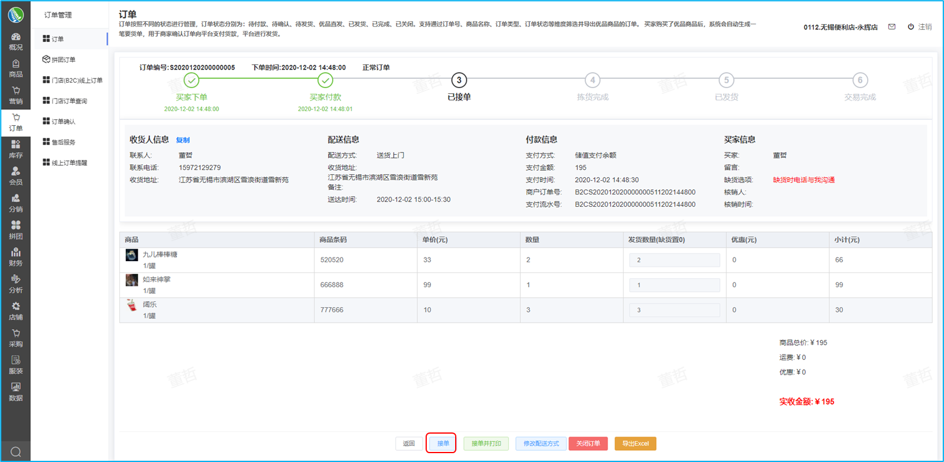
Task: Open the 会员 members sidebar icon
Action: coord(16,176)
